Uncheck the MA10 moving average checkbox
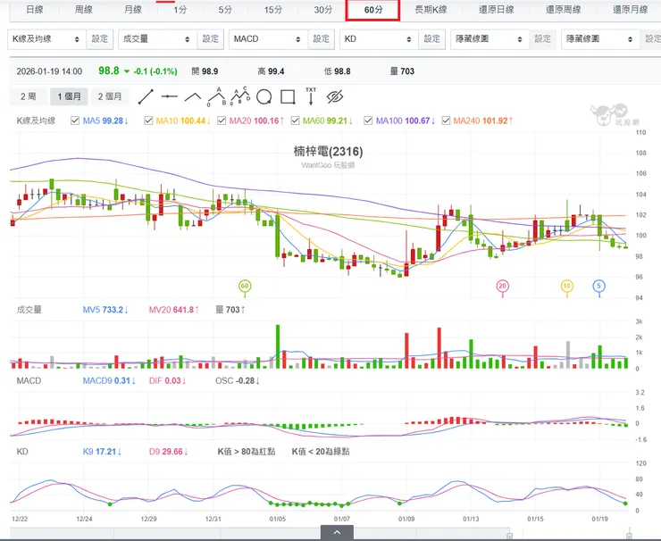Viewport: 661px width, 541px height. click(x=148, y=121)
